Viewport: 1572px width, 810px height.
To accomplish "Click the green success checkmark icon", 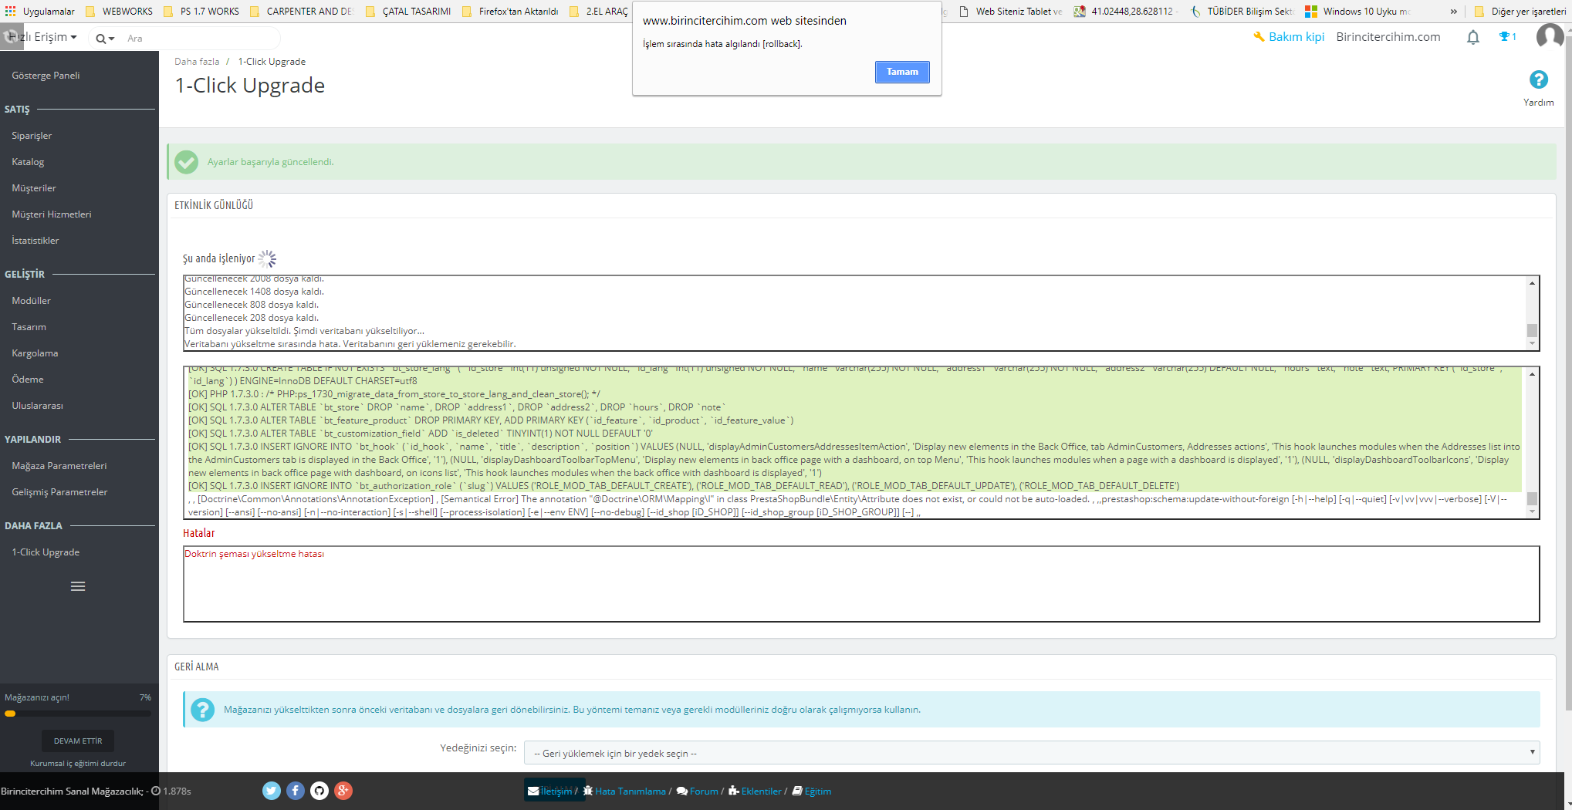I will tap(186, 162).
